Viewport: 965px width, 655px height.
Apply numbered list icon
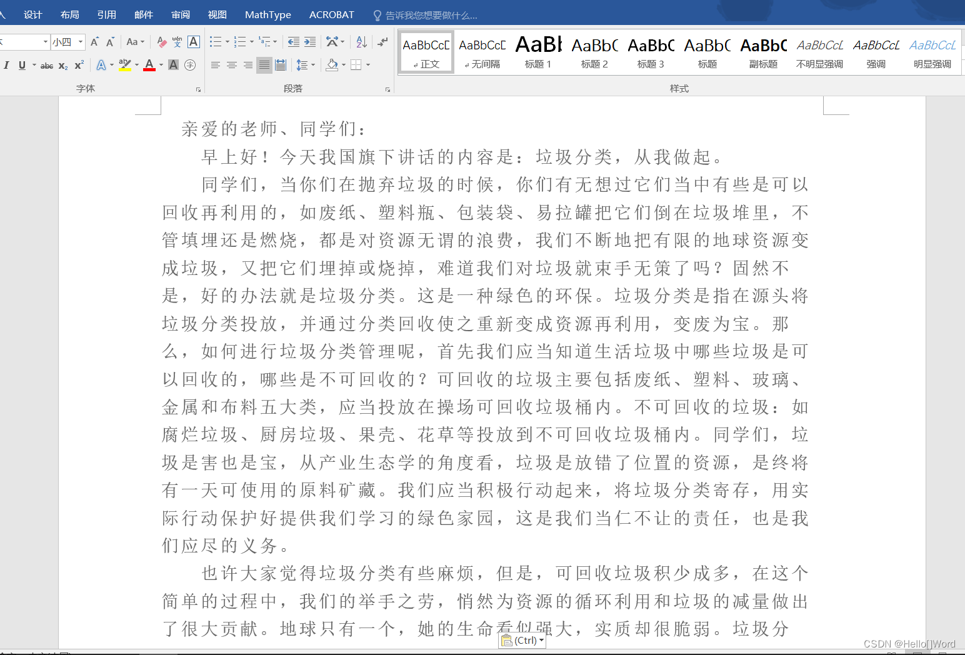240,42
